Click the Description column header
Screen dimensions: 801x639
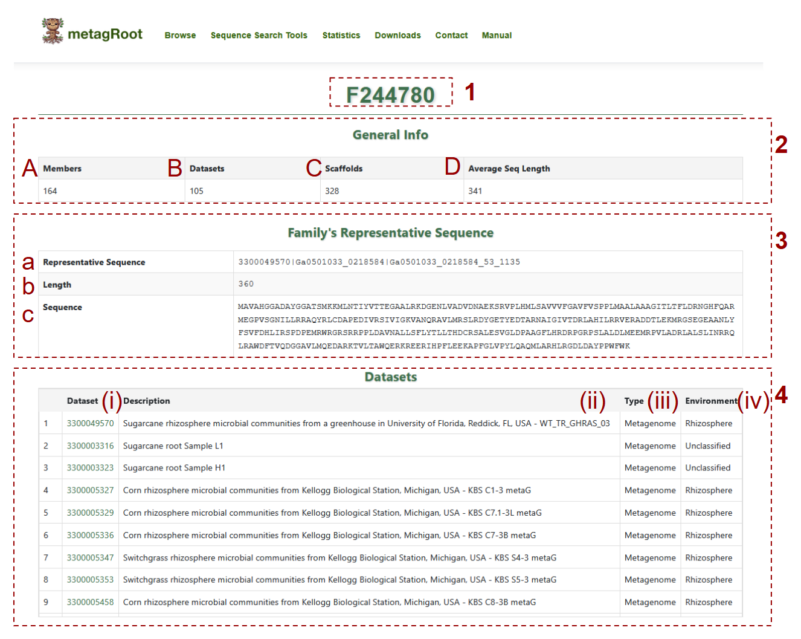click(147, 401)
